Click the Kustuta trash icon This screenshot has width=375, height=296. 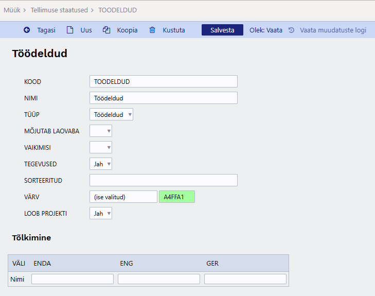click(x=152, y=30)
